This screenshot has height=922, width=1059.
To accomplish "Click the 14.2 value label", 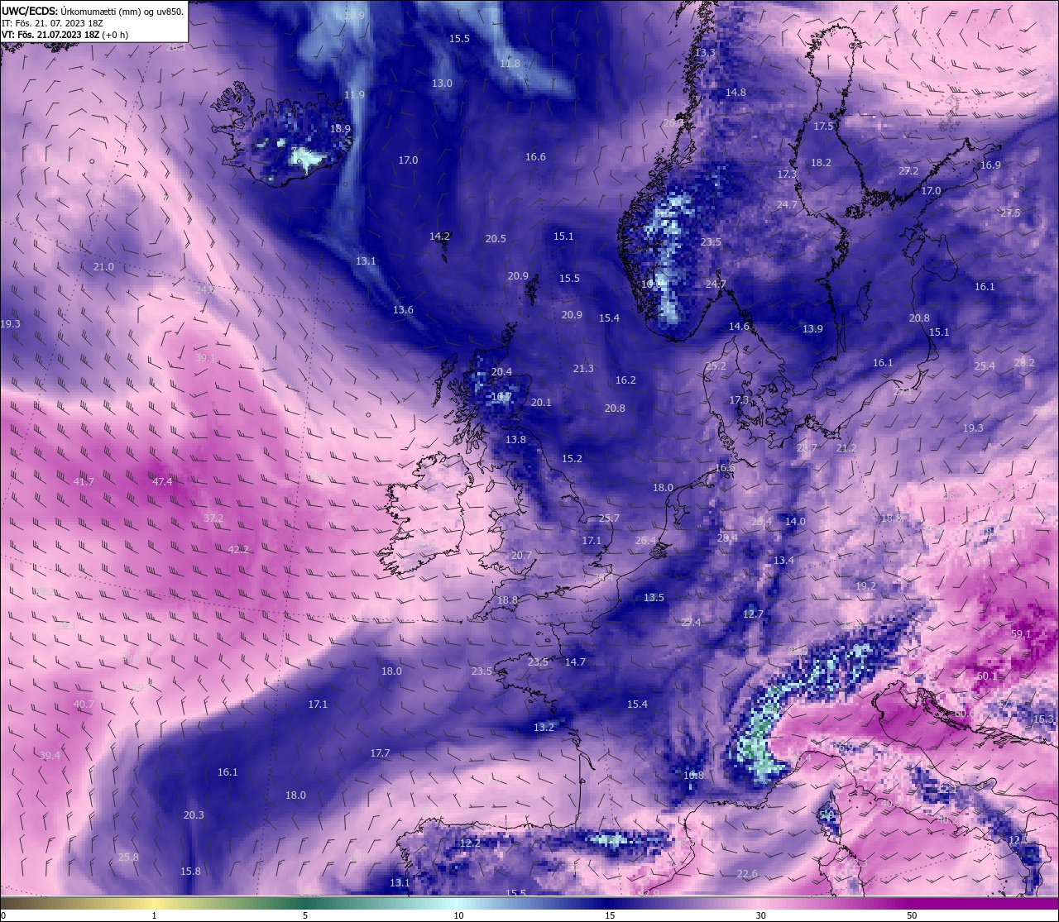I will [x=439, y=236].
